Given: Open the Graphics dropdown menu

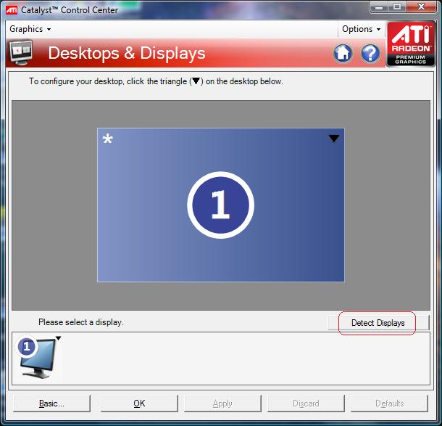Looking at the screenshot, I should tap(30, 29).
